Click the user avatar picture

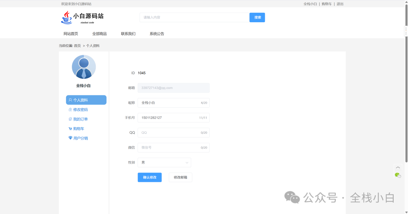(x=84, y=67)
